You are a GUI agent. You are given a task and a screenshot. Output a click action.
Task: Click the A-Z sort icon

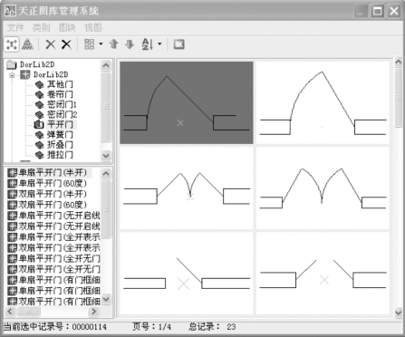pos(147,44)
